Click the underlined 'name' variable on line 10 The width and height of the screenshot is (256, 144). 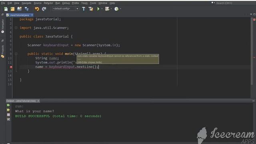pos(53,58)
